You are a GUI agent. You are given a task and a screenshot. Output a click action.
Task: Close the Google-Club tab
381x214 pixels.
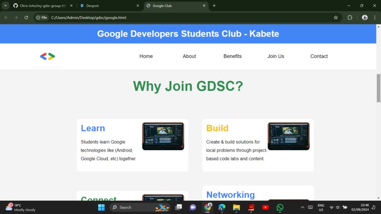(x=204, y=6)
